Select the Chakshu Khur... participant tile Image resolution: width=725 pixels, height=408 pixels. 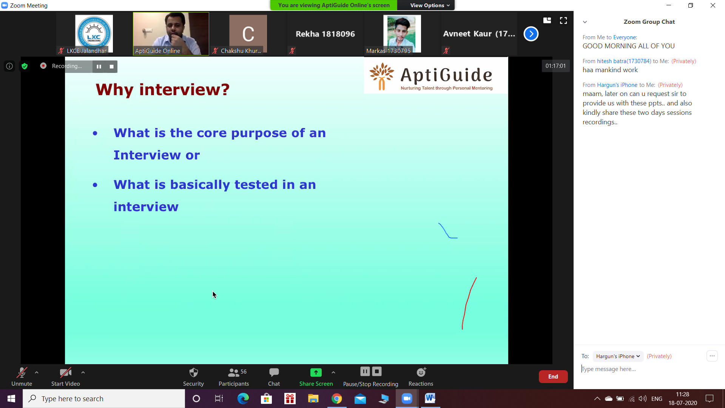point(248,34)
